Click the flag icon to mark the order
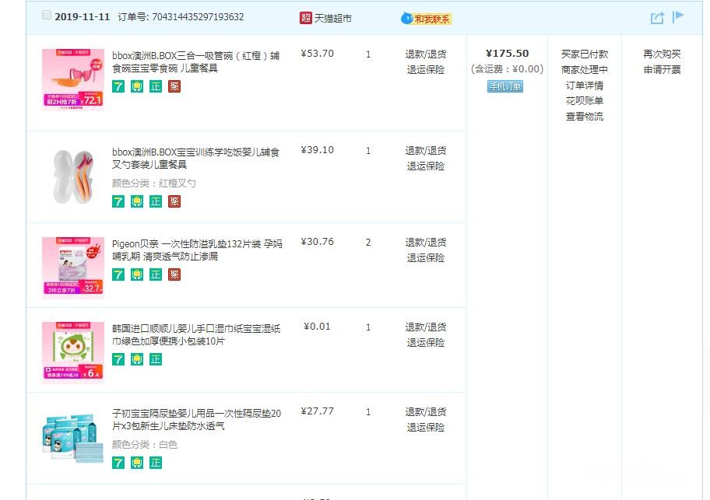710x500 pixels. (678, 16)
